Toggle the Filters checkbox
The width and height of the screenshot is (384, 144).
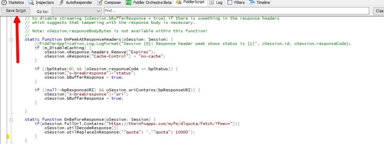[x=230, y=3]
